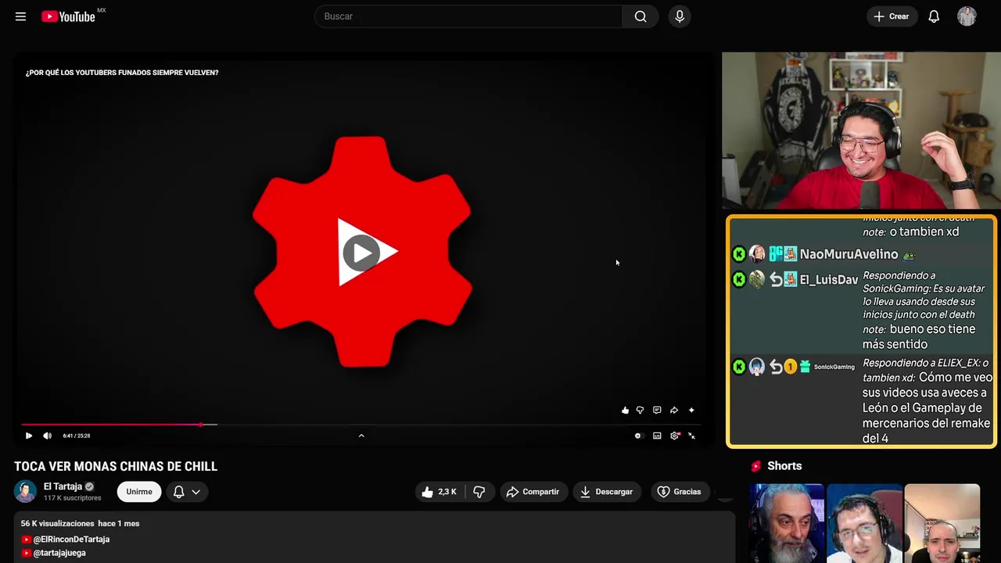Click the Compartir button

(x=533, y=492)
